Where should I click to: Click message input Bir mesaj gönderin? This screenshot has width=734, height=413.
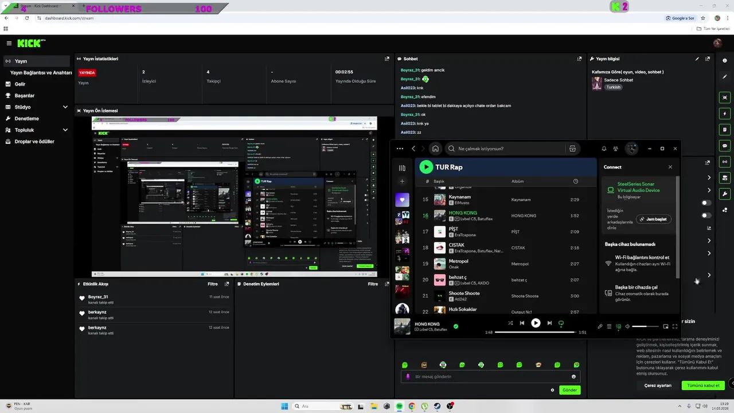(x=490, y=376)
